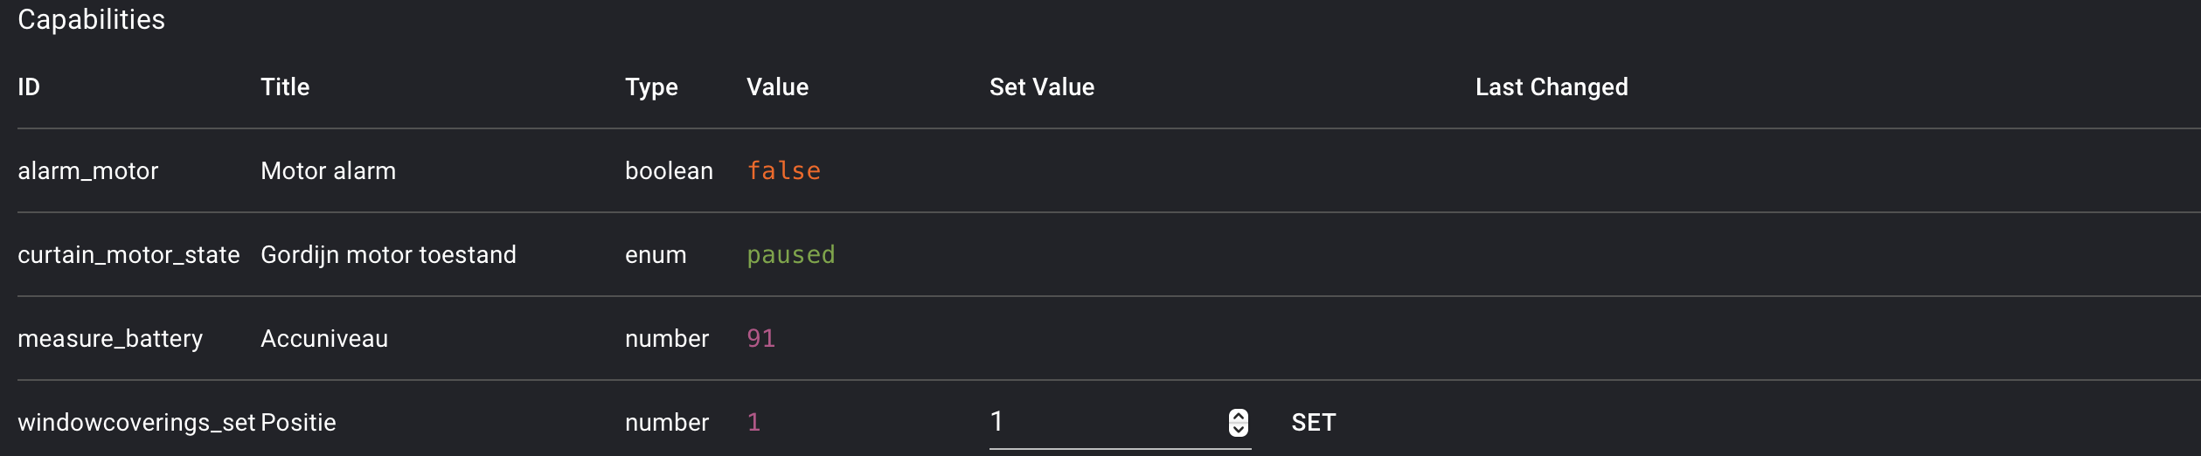Click the stepper up arrow for Positie
2201x456 pixels.
point(1239,416)
